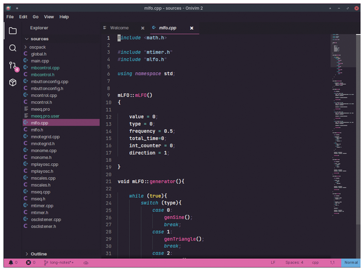The width and height of the screenshot is (364, 271).
Task: Open the Search magnifier icon in sidebar
Action: point(13,48)
